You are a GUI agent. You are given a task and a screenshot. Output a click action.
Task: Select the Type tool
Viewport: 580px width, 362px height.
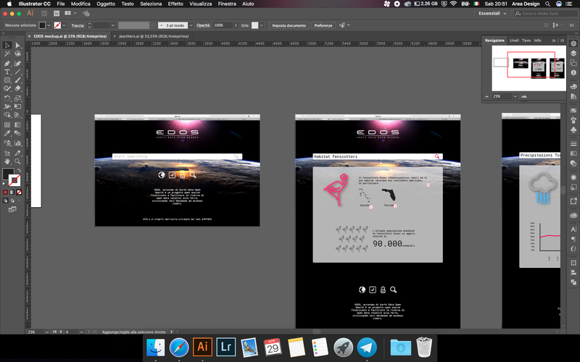pyautogui.click(x=7, y=72)
